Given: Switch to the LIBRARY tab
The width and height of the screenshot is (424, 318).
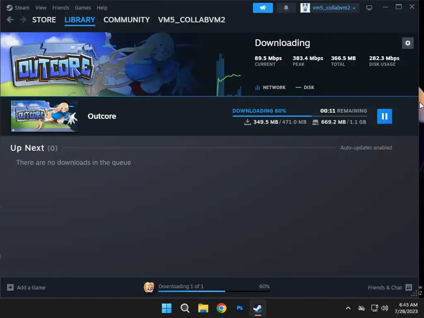Looking at the screenshot, I should pos(80,20).
